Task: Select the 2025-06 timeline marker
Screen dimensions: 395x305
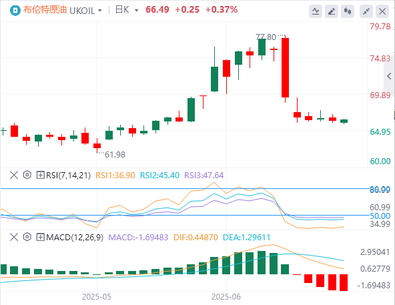Action: tap(226, 297)
